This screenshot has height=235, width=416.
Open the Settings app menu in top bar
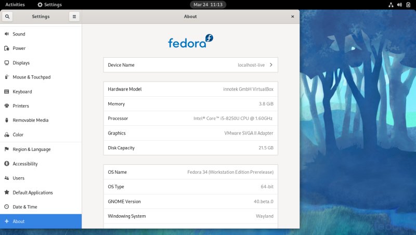[x=49, y=5]
